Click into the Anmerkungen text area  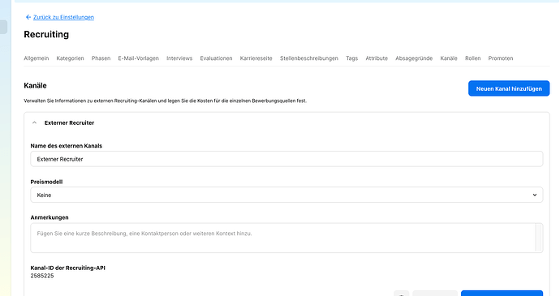[x=282, y=238]
